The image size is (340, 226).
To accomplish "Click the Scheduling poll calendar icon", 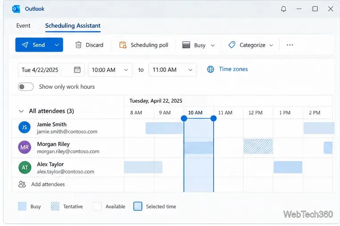I will (123, 45).
